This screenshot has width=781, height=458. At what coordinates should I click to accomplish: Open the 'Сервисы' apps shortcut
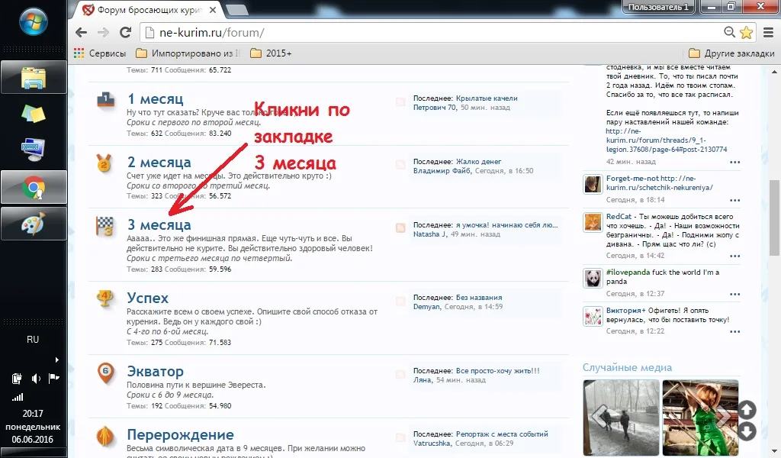click(x=100, y=53)
